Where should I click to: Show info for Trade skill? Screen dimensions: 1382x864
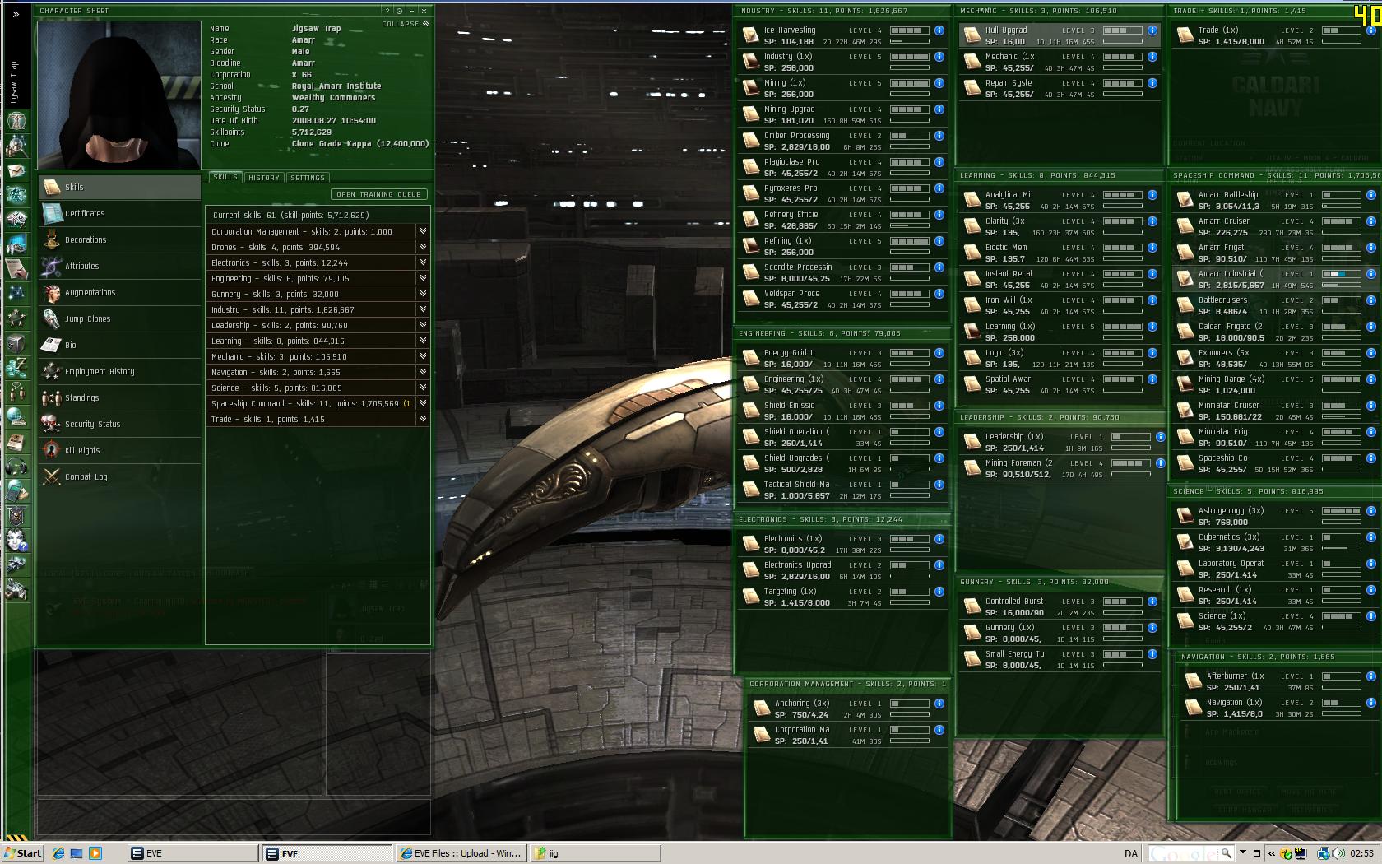(1371, 30)
